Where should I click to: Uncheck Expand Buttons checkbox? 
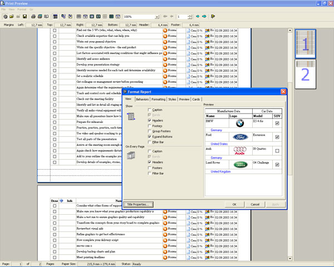(150, 136)
